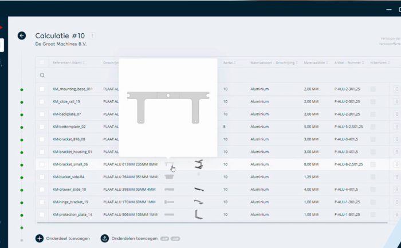Image resolution: width=401 pixels, height=248 pixels.
Task: Open 3D preview icon of KM-hinge_bracket_19
Action: [x=199, y=202]
